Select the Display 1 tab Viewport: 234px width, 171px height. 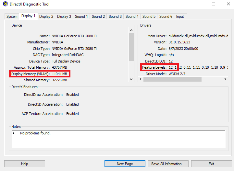28,16
